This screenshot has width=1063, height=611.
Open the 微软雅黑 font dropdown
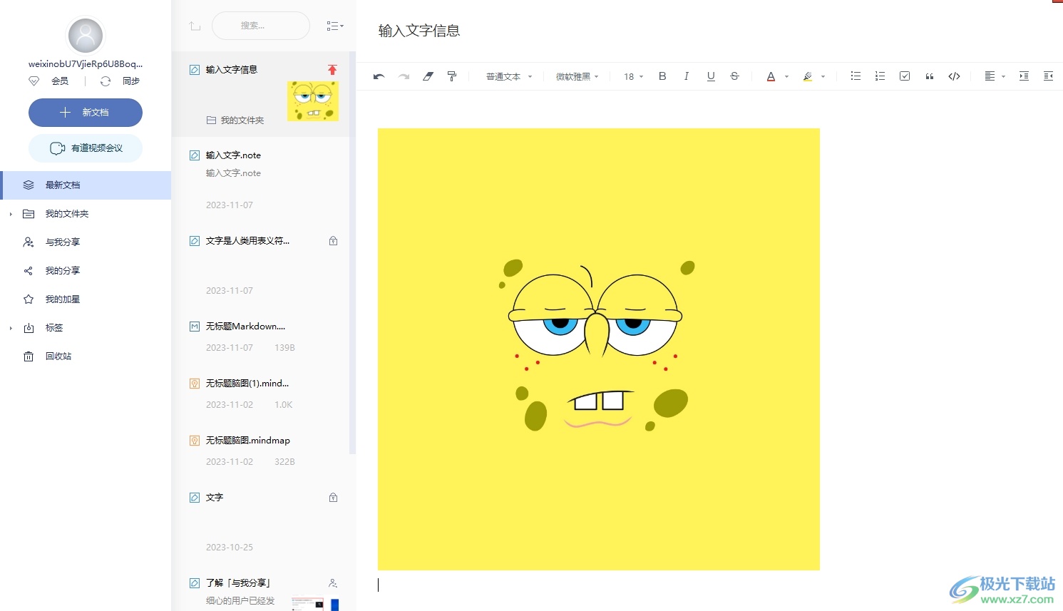[x=577, y=76]
